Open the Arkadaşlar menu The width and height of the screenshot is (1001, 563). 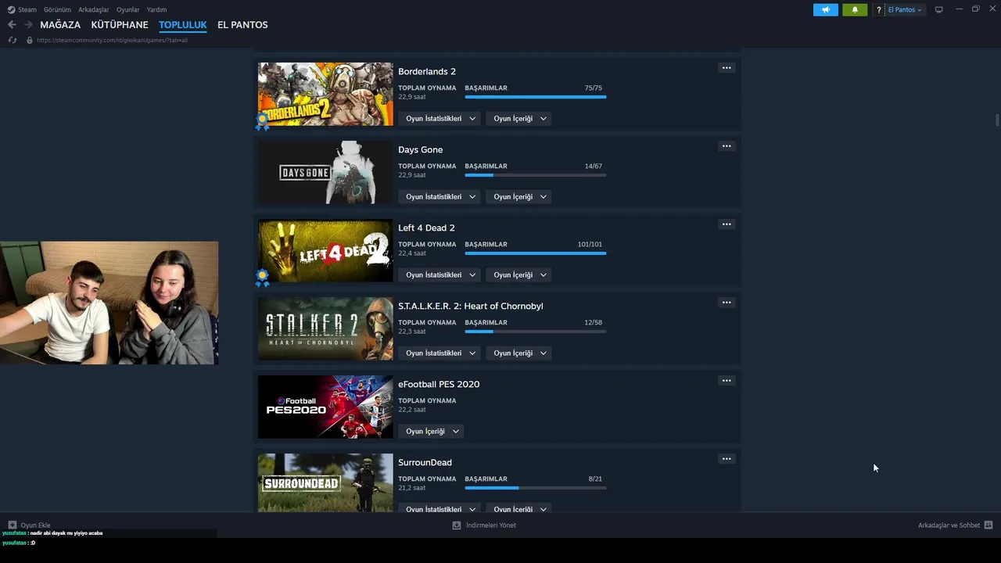[94, 9]
